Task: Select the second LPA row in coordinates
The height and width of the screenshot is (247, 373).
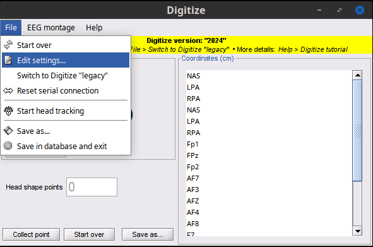Action: click(x=269, y=121)
